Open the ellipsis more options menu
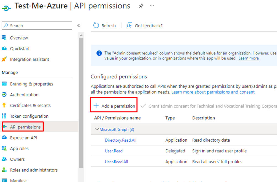 point(152,6)
